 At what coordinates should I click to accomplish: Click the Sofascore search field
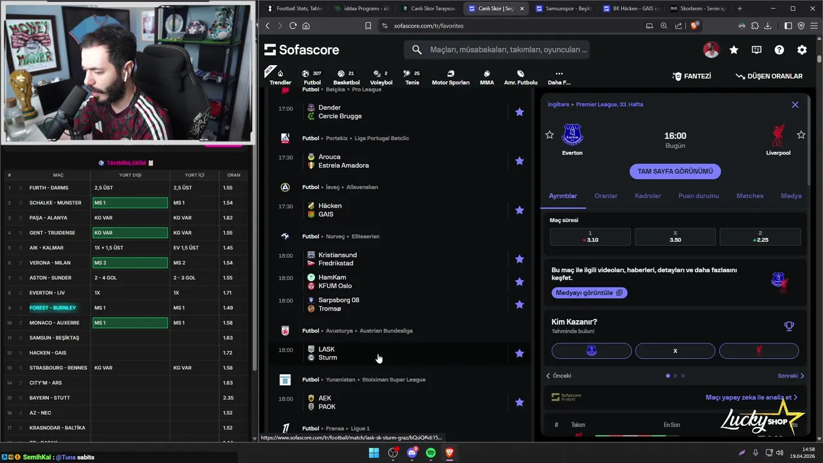496,50
